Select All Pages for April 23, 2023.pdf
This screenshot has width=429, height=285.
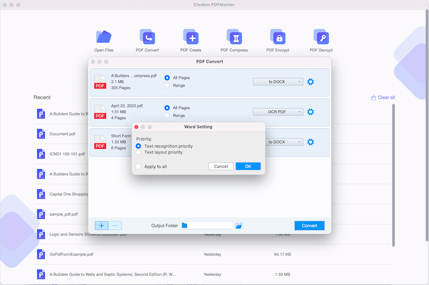pos(167,108)
